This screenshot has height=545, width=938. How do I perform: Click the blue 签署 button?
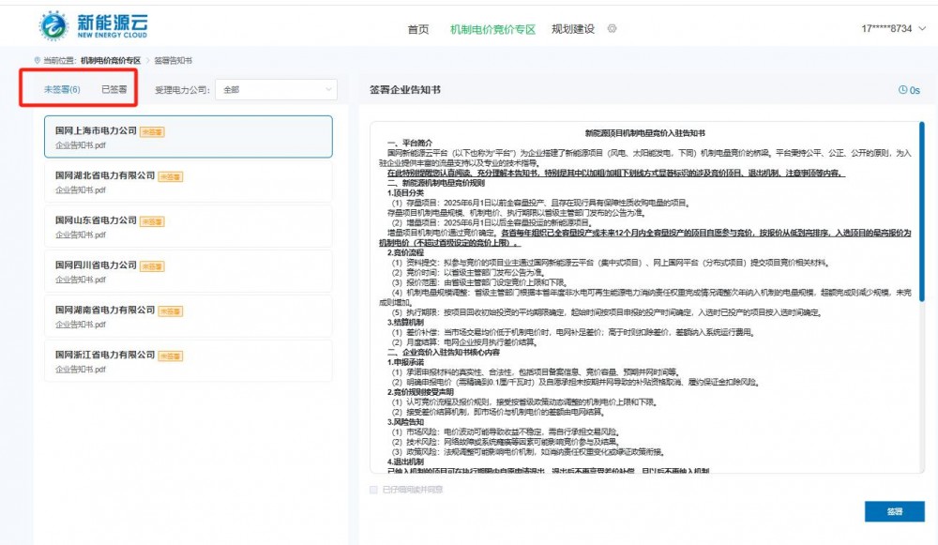point(894,511)
